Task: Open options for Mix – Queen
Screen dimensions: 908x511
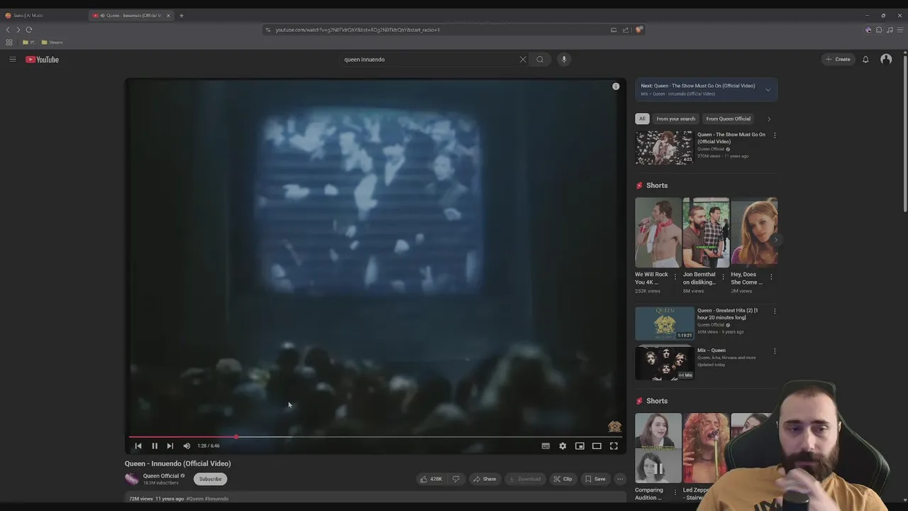Action: point(775,351)
